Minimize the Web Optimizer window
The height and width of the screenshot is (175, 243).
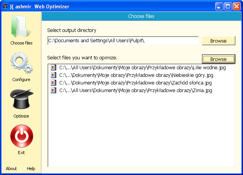pyautogui.click(x=219, y=6)
